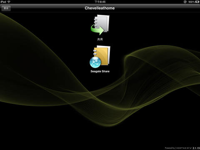Tap the rotation lock status icon
200x150 pixels.
click(x=185, y=2)
